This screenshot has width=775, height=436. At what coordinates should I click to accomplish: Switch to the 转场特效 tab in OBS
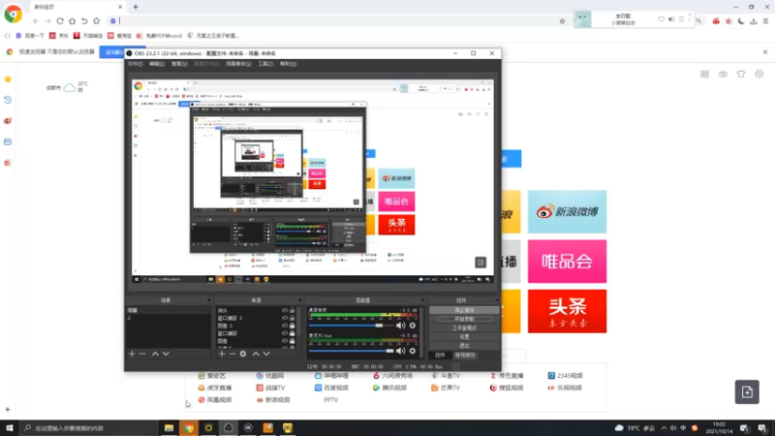click(x=465, y=355)
